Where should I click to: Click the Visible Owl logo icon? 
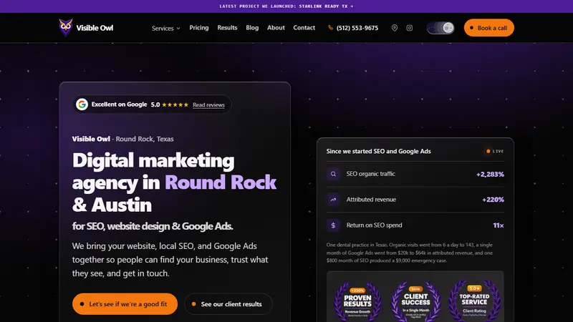pos(66,27)
